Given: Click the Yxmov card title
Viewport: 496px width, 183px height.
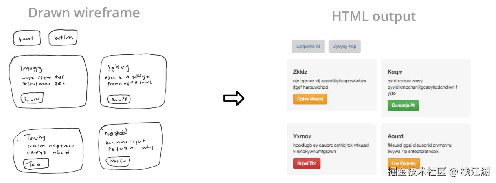Looking at the screenshot, I should click(x=302, y=136).
